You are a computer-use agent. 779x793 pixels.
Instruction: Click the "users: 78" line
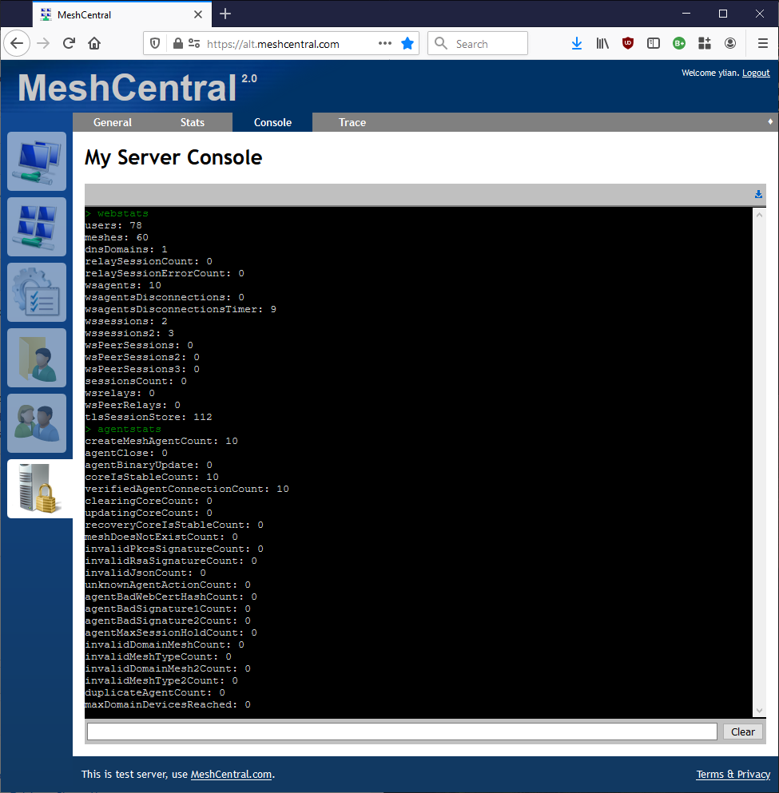[113, 225]
